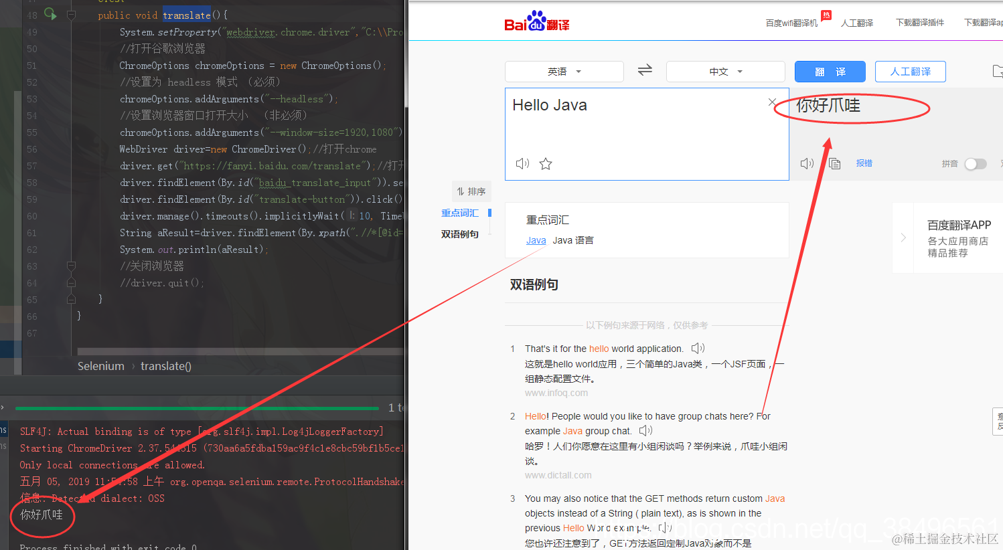Toggle the 拼音 pinyin switch
Image resolution: width=1003 pixels, height=550 pixels.
(976, 164)
